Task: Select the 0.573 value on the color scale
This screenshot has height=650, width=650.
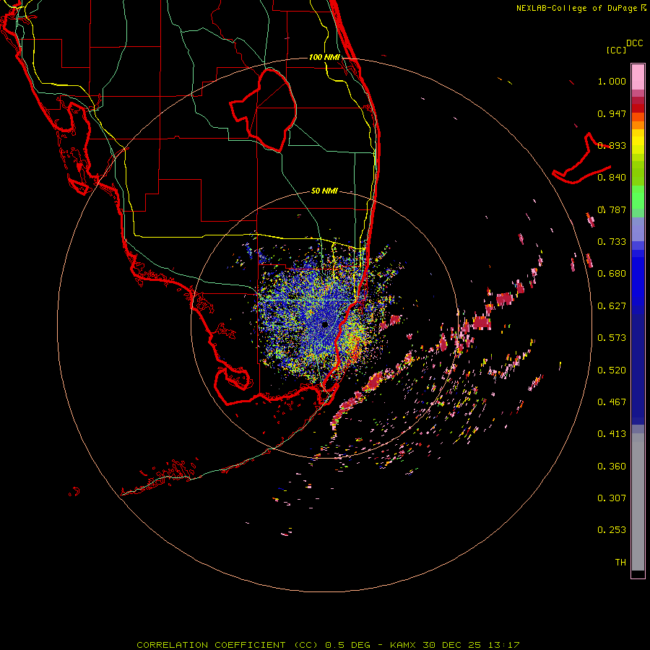Action: (612, 338)
